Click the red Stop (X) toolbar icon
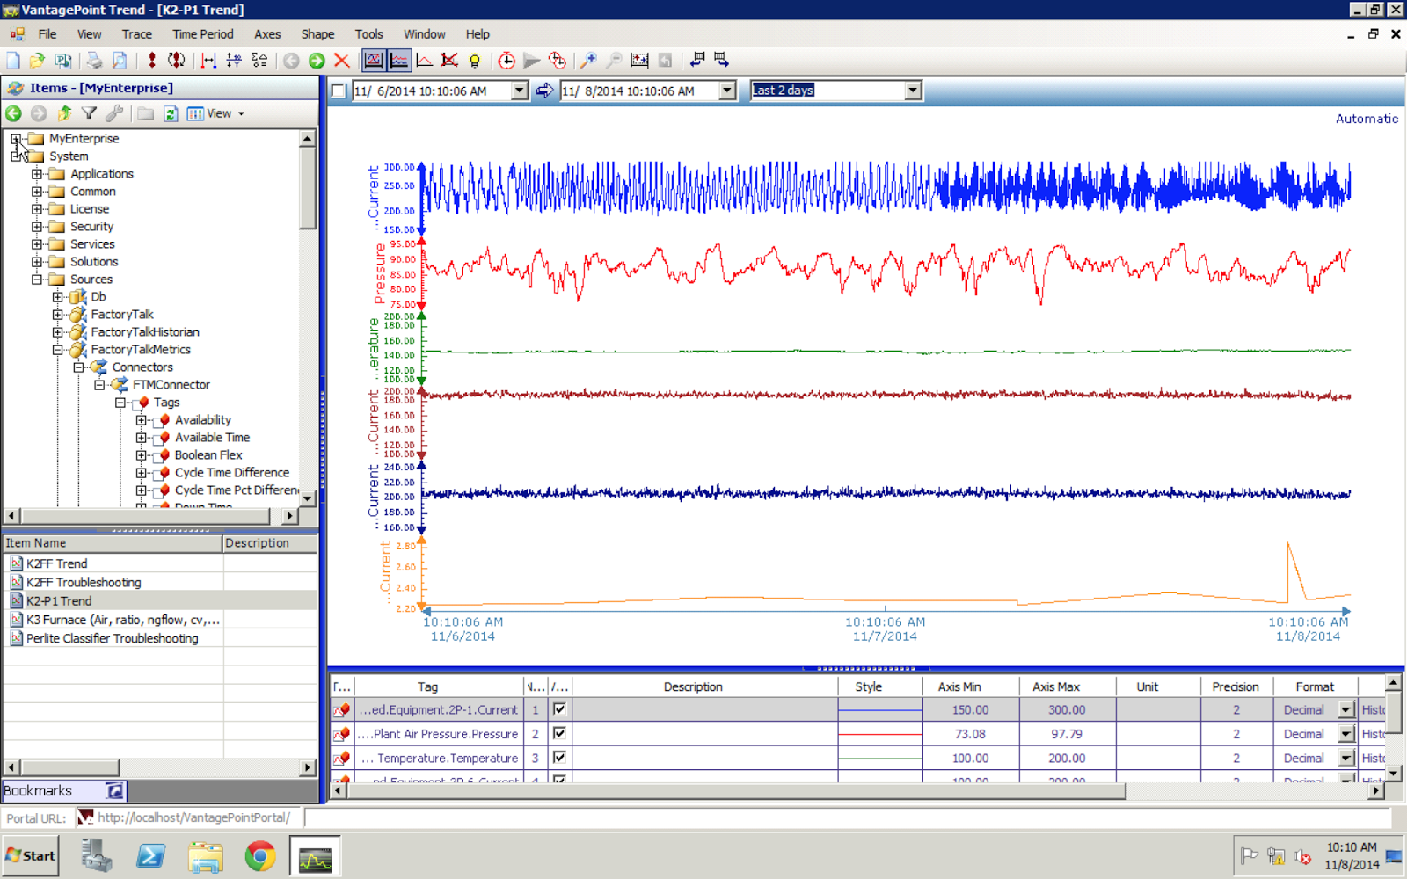The width and height of the screenshot is (1407, 879). (x=342, y=61)
